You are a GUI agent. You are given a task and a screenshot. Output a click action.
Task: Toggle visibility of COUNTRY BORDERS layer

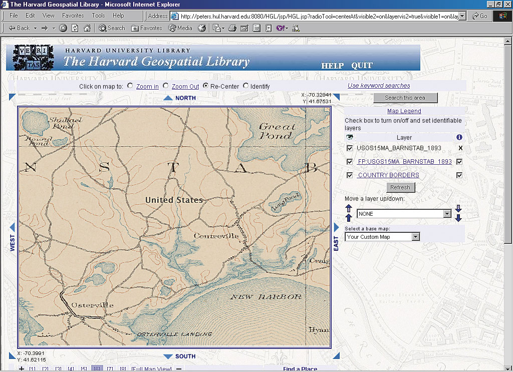350,175
